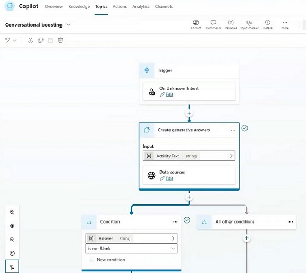Switch to the Analytics tab
Screen dimensions: 306x273
click(x=141, y=6)
